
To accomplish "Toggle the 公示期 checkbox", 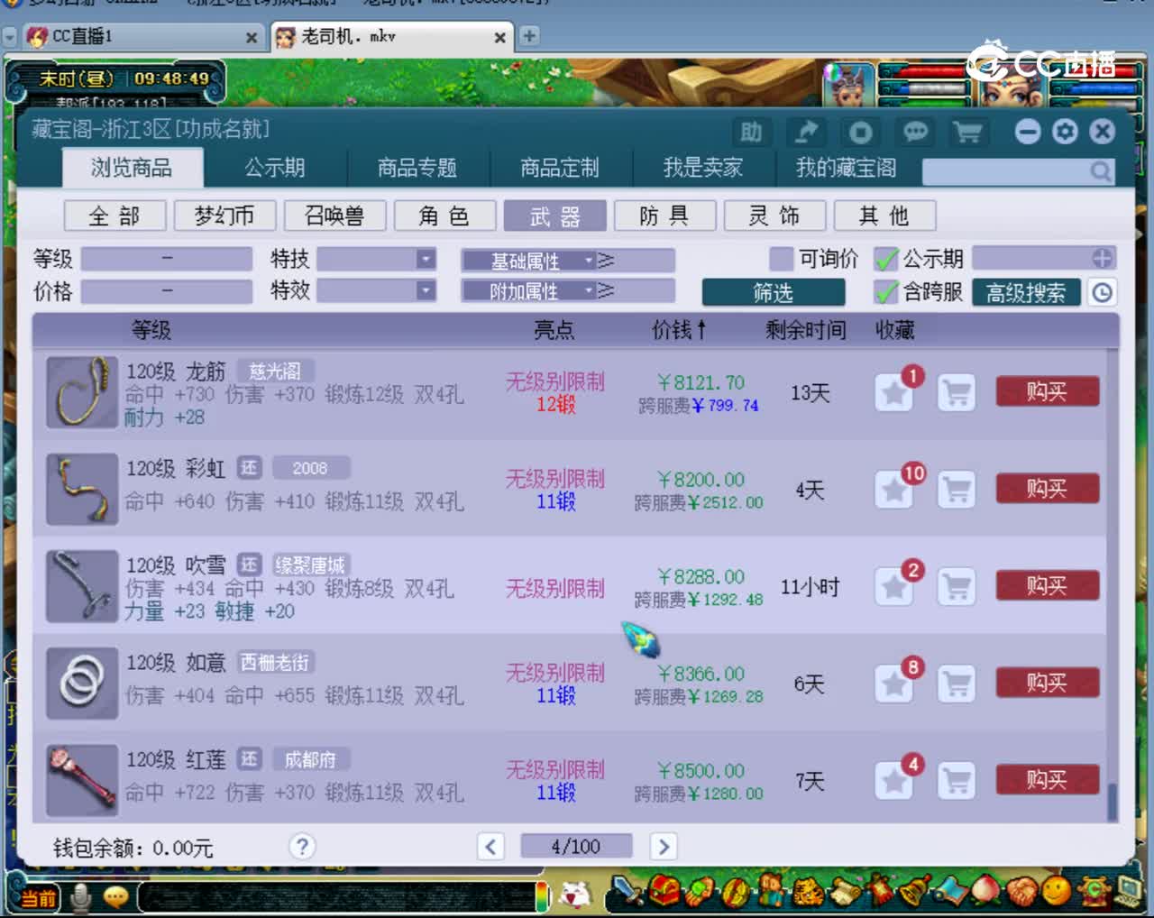I will [886, 259].
